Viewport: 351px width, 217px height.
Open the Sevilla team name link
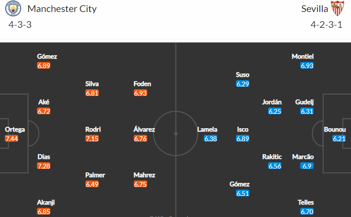click(x=315, y=9)
